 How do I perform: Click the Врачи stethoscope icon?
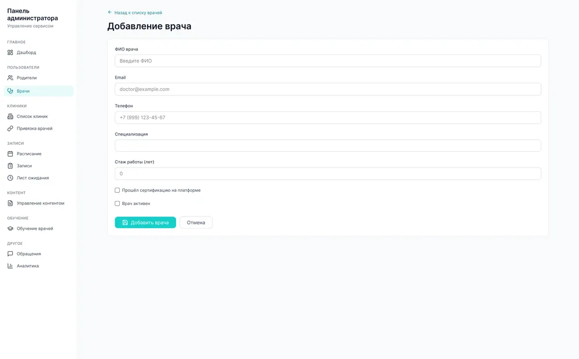pyautogui.click(x=10, y=91)
